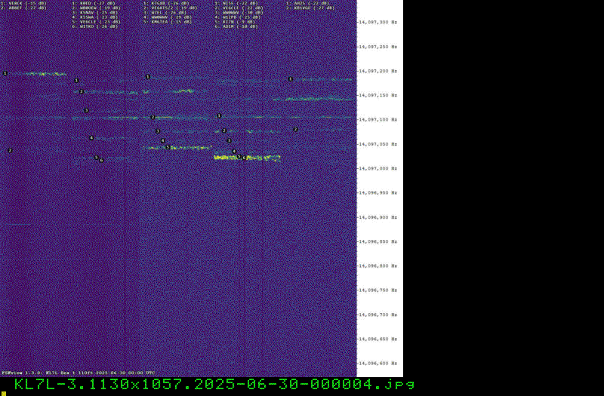Screen dimensions: 604x396
Task: Click the FSKview 1.3.0 footer text
Action: pos(79,373)
